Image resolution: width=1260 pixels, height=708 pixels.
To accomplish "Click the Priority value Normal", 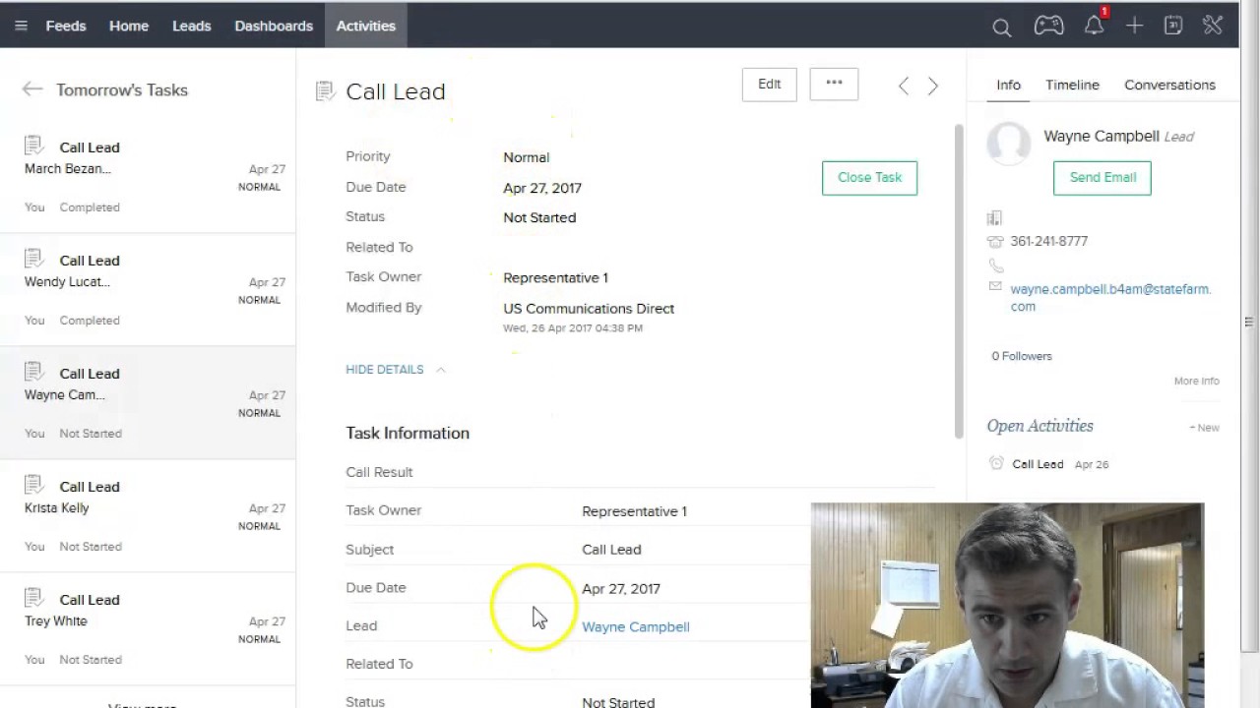I will click(526, 157).
